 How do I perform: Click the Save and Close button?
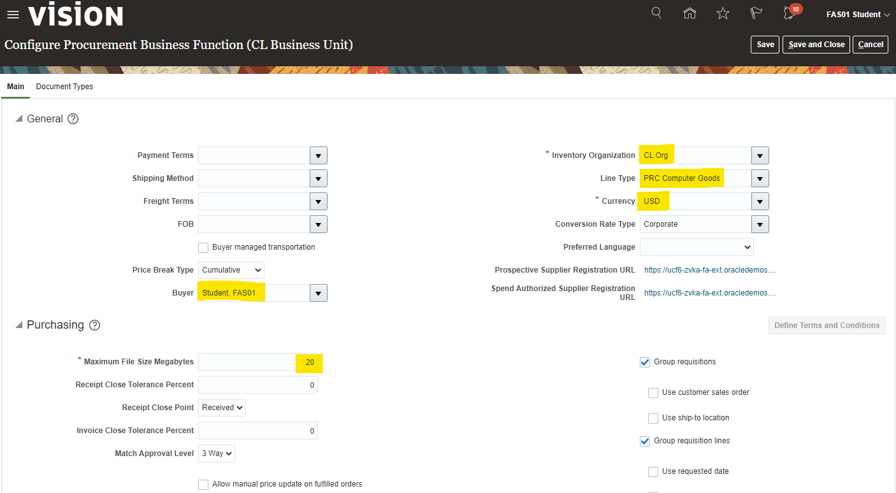(816, 45)
